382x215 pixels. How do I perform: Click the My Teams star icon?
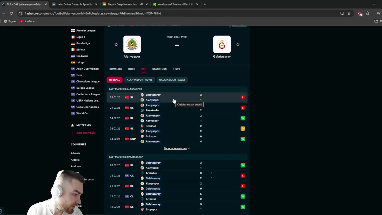(73, 125)
